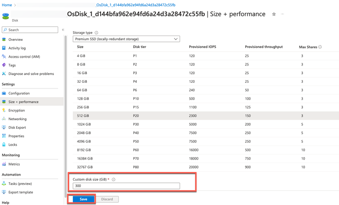Open the Storage type dropdown
The width and height of the screenshot is (339, 205).
tap(126, 39)
